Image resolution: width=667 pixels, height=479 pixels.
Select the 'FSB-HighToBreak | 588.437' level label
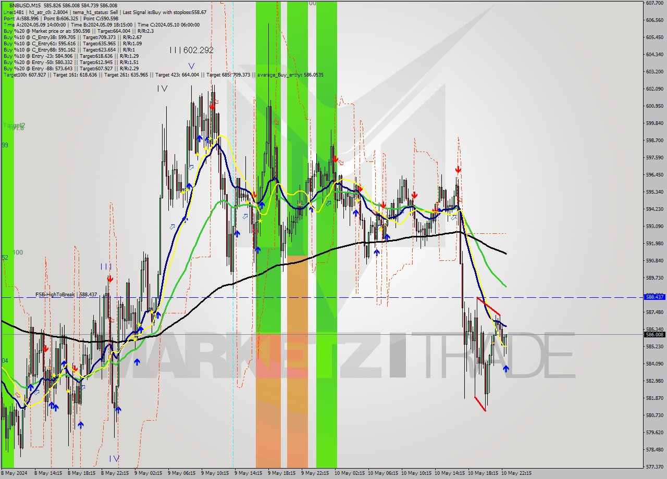[x=66, y=294]
